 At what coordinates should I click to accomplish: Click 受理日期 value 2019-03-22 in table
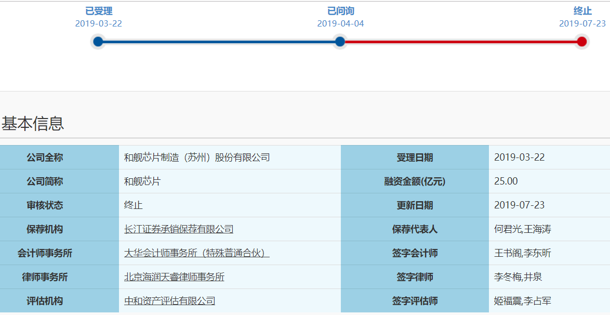[x=520, y=157]
